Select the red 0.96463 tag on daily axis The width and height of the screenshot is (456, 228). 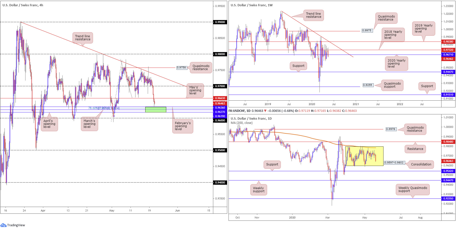pos(448,161)
